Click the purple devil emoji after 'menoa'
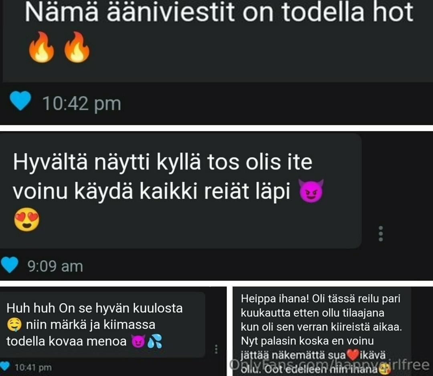 (138, 342)
